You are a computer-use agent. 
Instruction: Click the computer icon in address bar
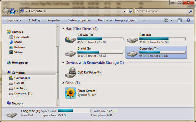pyautogui.click(x=22, y=11)
